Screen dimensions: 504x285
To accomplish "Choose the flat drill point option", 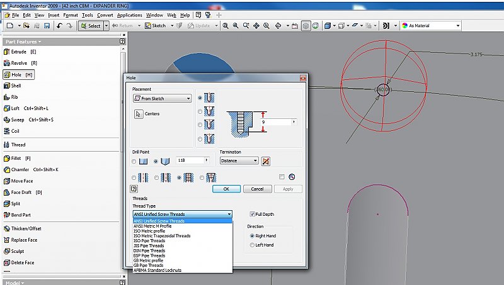I will pos(134,162).
